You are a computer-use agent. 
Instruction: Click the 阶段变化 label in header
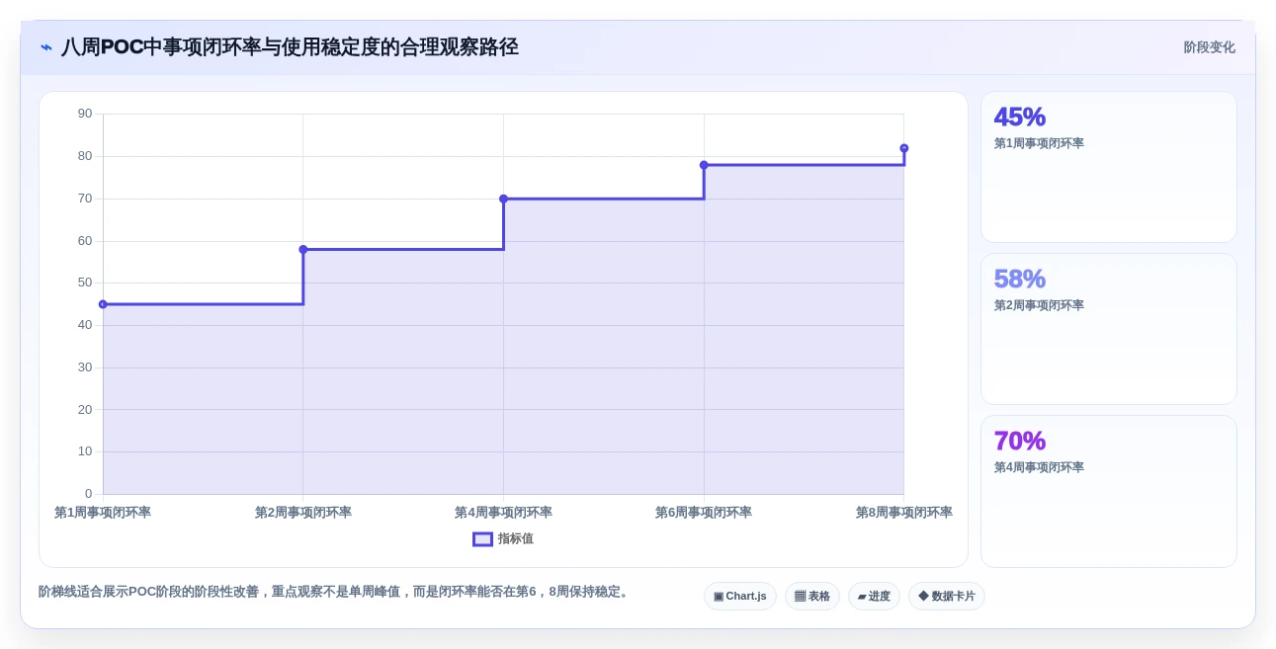click(1209, 47)
